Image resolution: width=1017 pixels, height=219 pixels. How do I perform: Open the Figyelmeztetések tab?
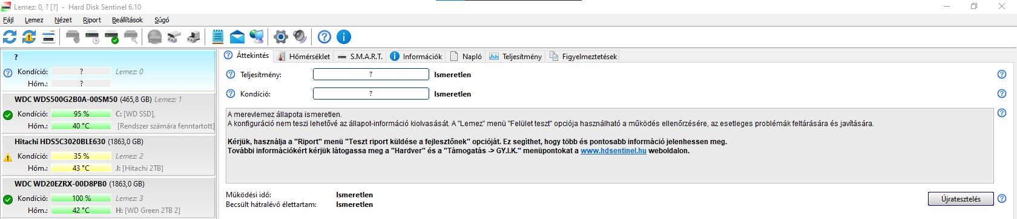coord(583,56)
